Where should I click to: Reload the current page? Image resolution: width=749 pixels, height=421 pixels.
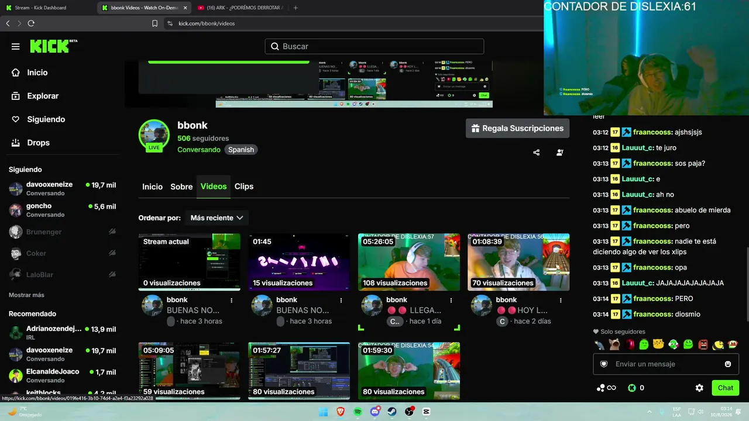tap(31, 23)
